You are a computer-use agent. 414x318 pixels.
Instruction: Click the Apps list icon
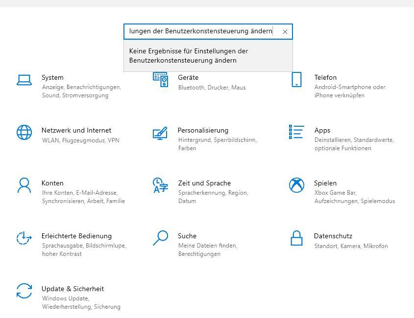coord(296,132)
